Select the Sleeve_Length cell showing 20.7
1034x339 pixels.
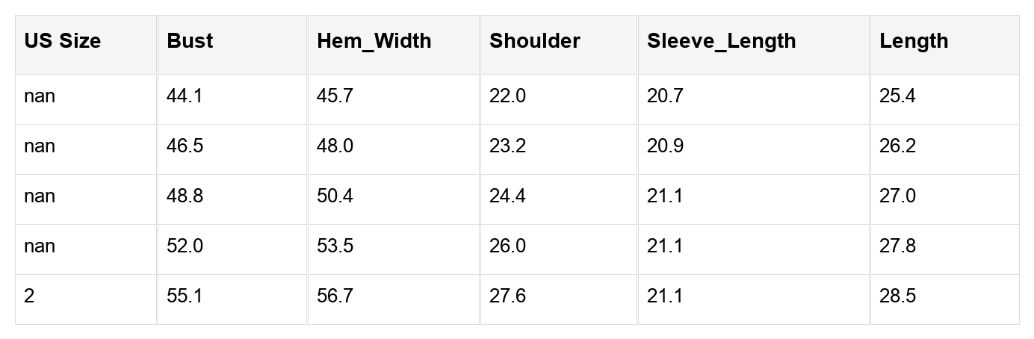[665, 96]
